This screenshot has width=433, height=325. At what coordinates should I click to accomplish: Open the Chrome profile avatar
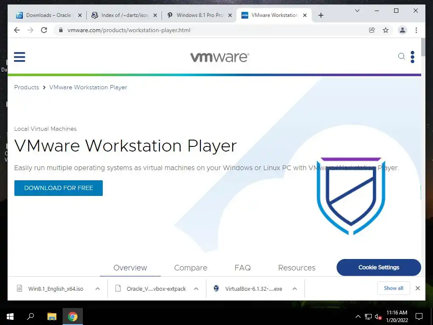tap(403, 30)
